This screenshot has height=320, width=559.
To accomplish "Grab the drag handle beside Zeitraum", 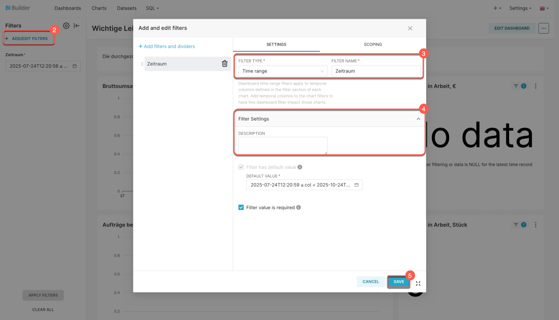I will [x=141, y=64].
